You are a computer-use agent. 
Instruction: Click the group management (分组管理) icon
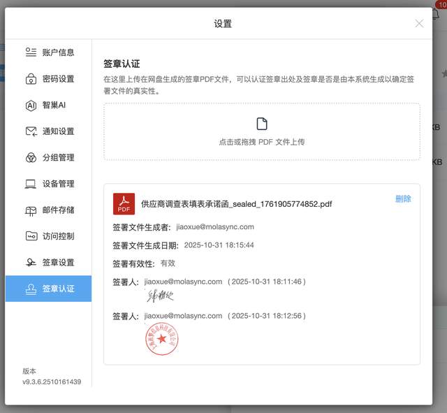click(x=31, y=158)
